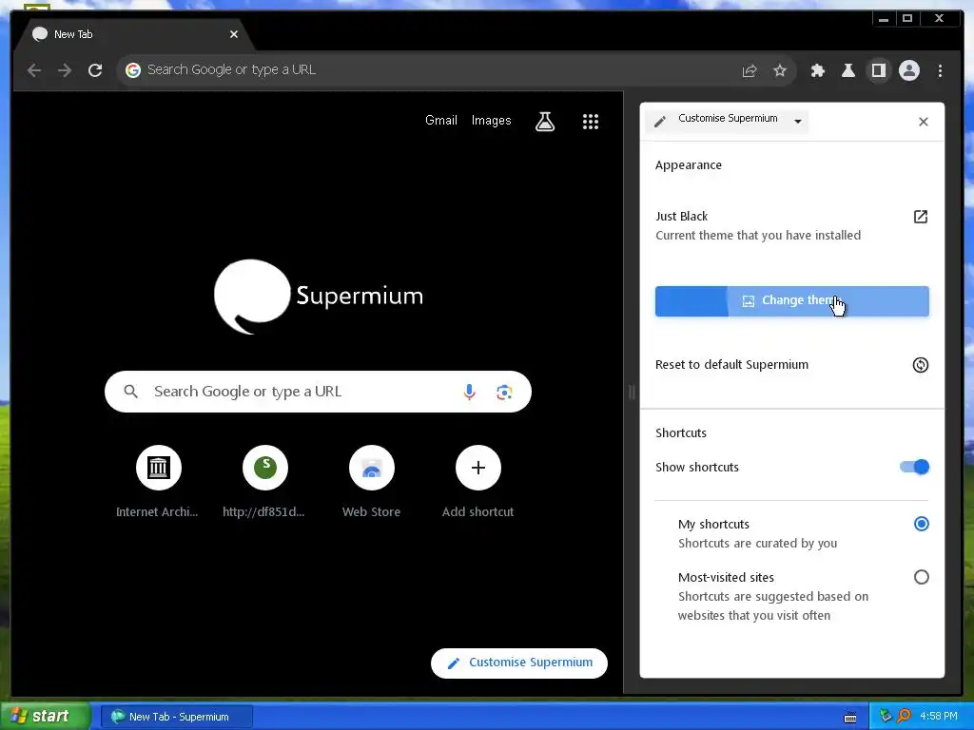Click the Customise Supermium pill button
This screenshot has width=974, height=730.
[x=519, y=663]
